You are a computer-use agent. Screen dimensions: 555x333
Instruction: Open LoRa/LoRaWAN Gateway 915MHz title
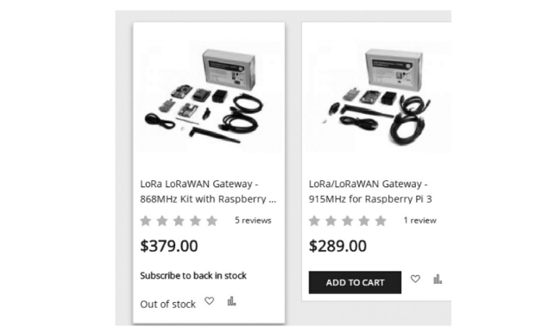click(x=370, y=192)
